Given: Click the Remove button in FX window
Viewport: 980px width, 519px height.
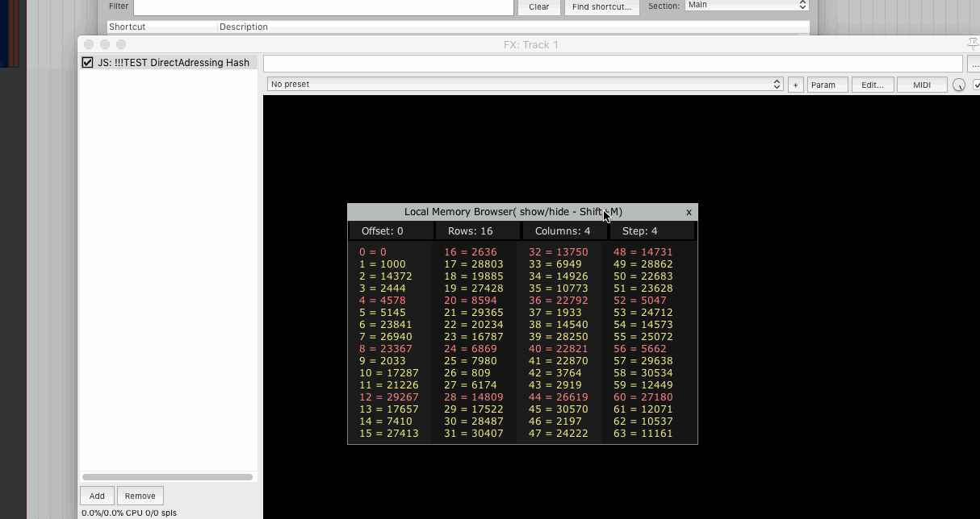Looking at the screenshot, I should click(140, 496).
